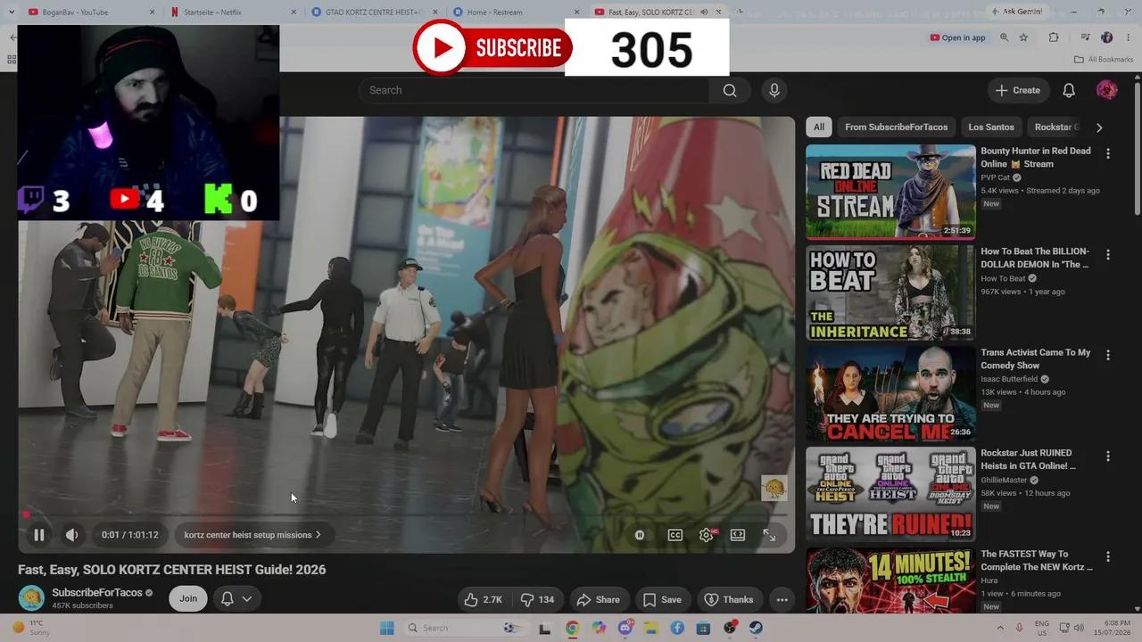Viewport: 1142px width, 642px height.
Task: Open the Chrome three-dot menu
Action: tap(1127, 37)
